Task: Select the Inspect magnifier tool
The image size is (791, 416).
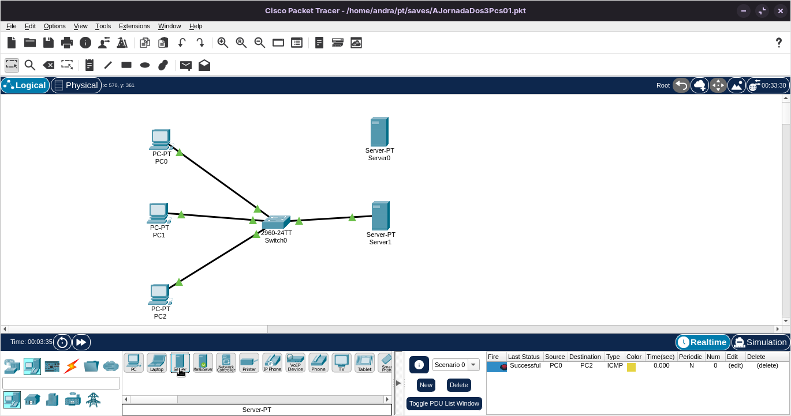Action: 30,65
